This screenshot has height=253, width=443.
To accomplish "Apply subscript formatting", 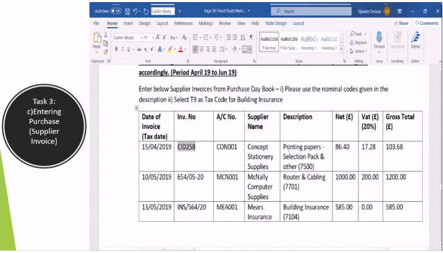I will 146,49.
